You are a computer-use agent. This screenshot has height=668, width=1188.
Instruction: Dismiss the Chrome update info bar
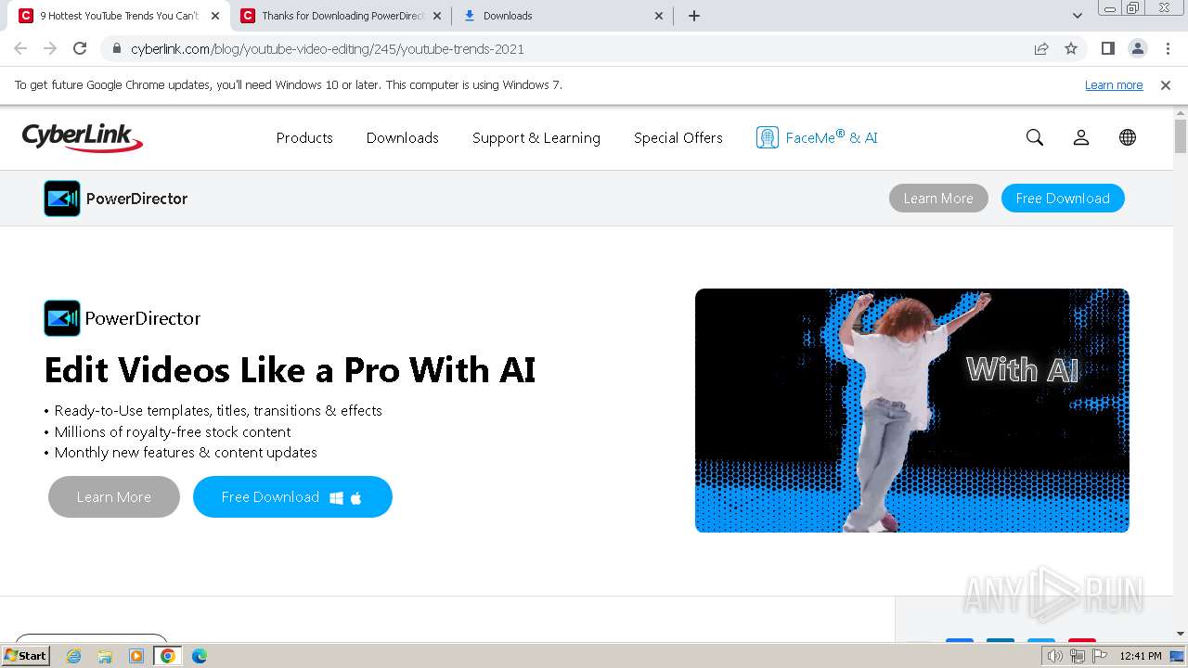click(x=1166, y=85)
